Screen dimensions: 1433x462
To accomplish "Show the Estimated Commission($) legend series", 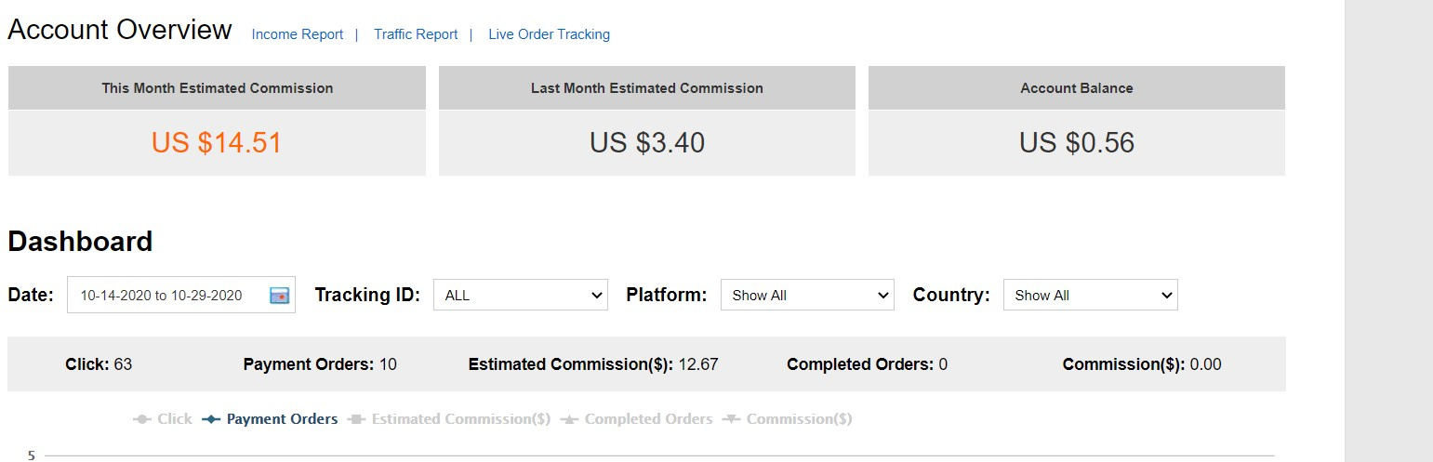I will click(449, 419).
